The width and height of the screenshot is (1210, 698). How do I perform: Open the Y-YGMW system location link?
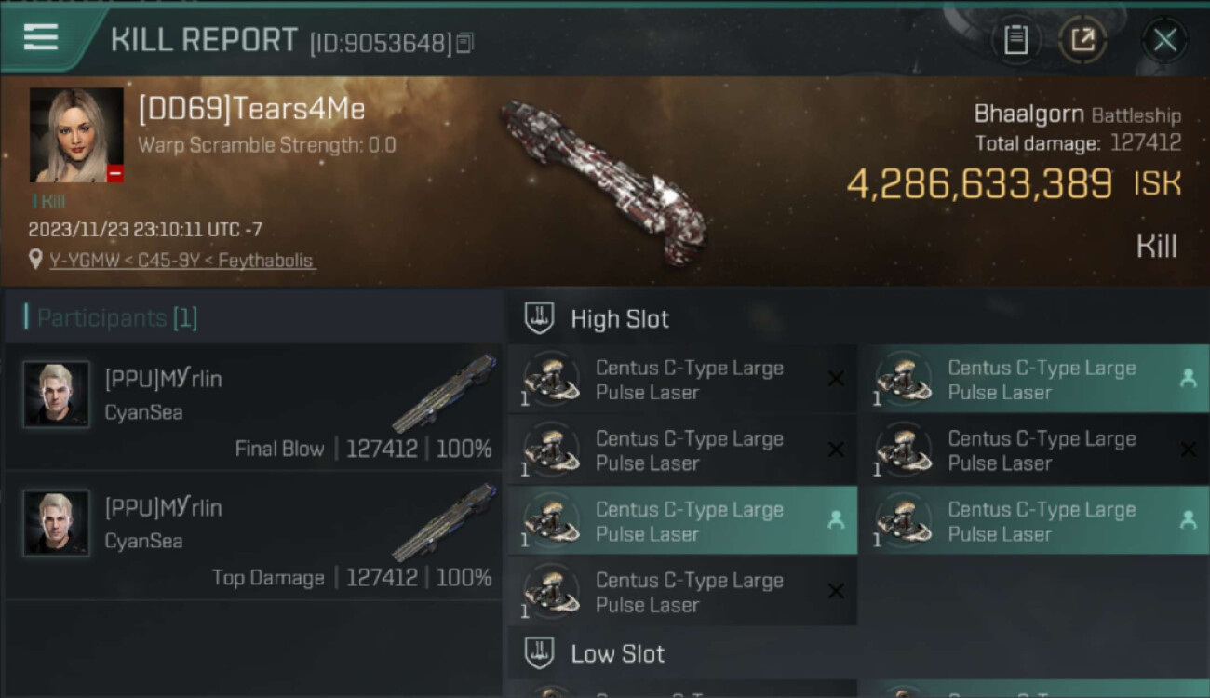tap(181, 261)
